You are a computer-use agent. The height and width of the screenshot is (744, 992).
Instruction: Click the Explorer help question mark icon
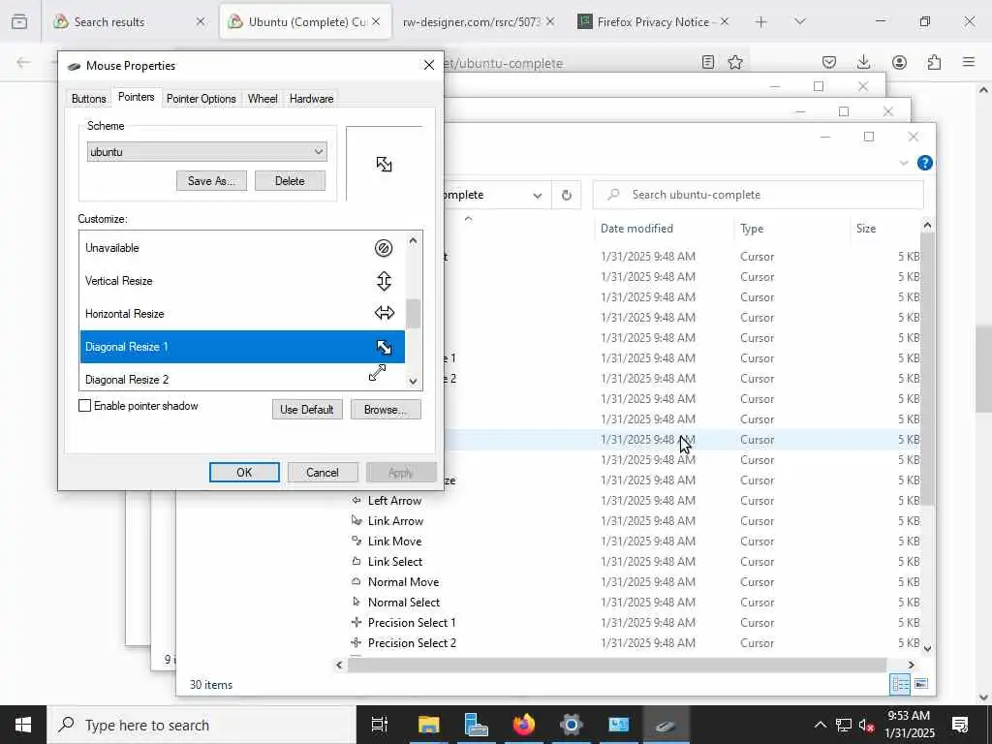(924, 163)
